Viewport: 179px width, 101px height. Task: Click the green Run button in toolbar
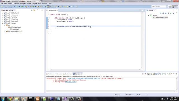coord(22,6)
